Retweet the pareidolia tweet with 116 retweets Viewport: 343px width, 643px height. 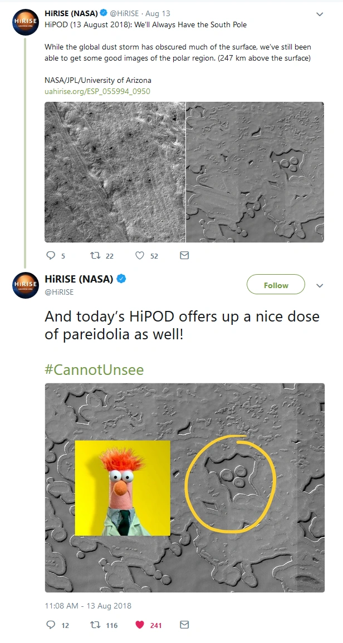96,625
